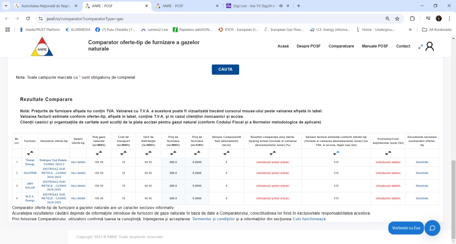Reload the page using browser refresh
This screenshot has height=244, width=456.
[28, 18]
